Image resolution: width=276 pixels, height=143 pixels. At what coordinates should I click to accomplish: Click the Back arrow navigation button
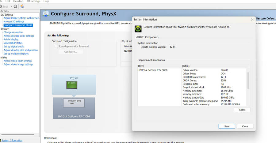(4, 6)
